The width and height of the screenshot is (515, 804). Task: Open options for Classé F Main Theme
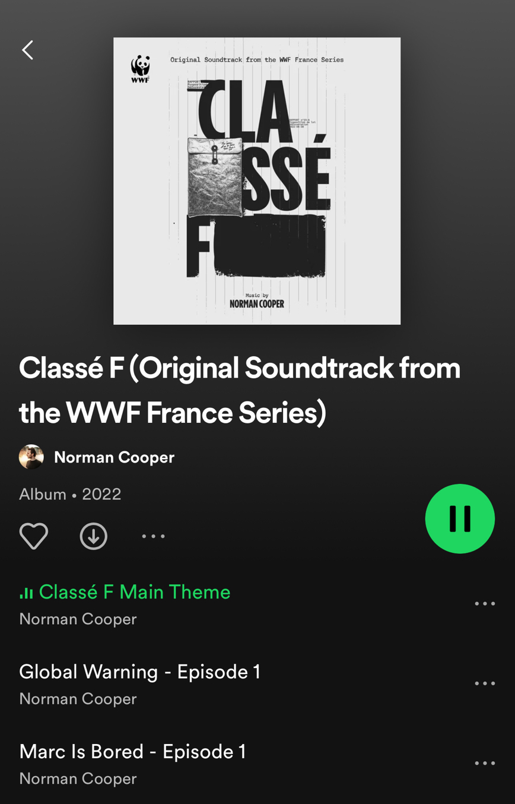(x=485, y=604)
